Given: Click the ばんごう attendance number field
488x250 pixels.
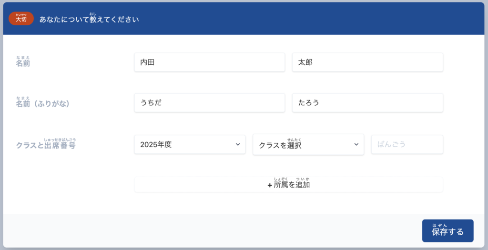Looking at the screenshot, I should tap(407, 145).
